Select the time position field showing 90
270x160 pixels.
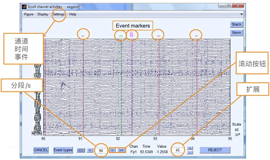coord(101,151)
